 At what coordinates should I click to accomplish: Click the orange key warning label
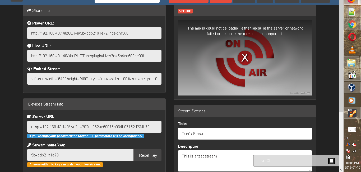click(x=65, y=164)
